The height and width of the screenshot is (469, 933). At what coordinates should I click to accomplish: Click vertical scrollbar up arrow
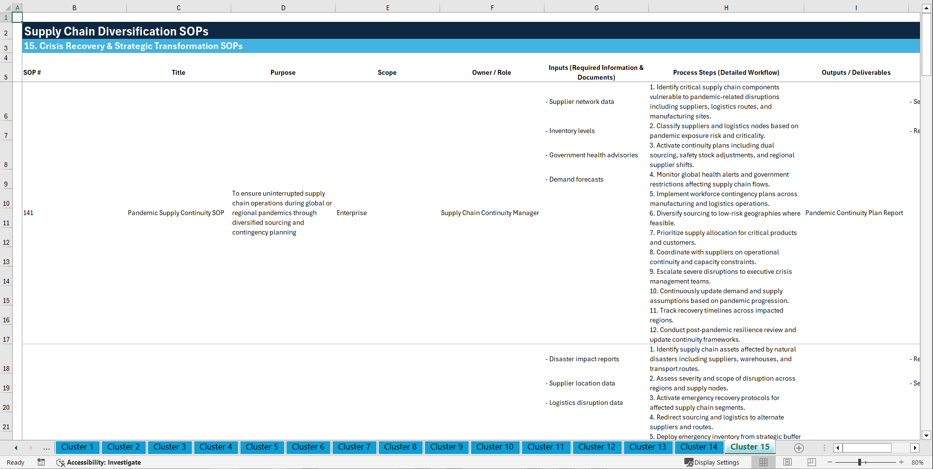click(927, 8)
